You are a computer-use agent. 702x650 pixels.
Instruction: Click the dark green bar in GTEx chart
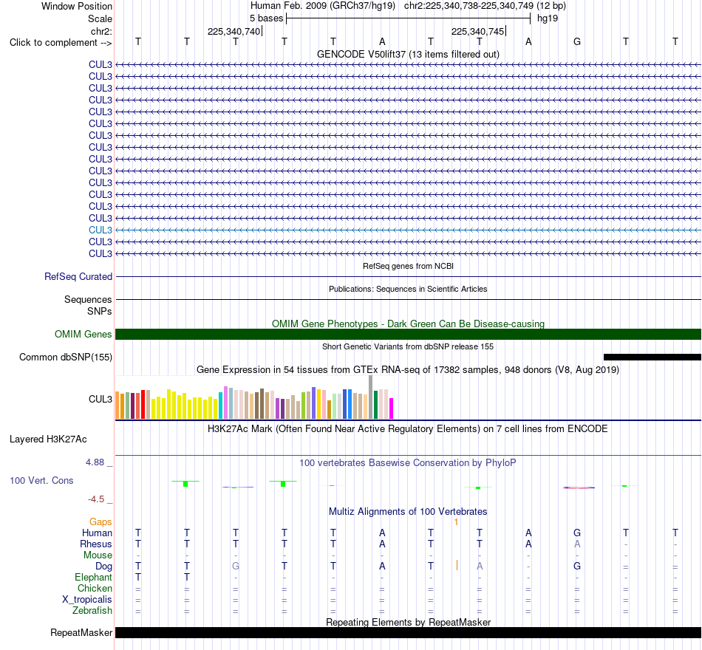[x=376, y=405]
